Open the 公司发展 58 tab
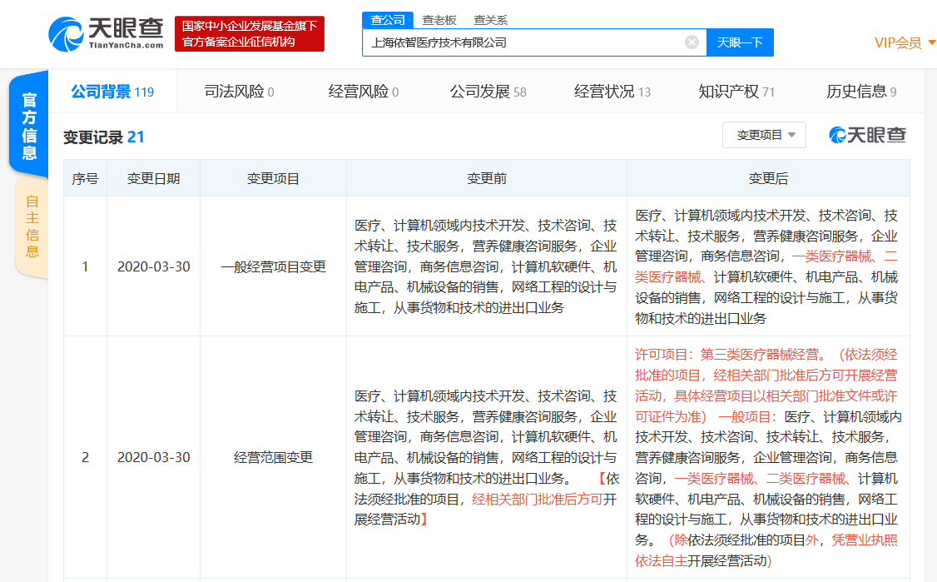937x582 pixels. [x=488, y=92]
